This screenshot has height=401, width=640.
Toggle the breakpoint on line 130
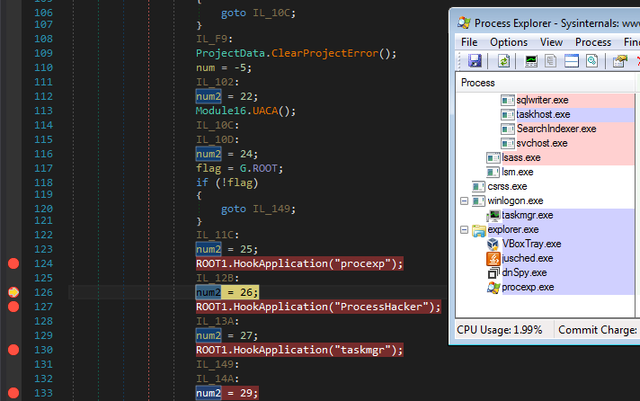pos(13,350)
